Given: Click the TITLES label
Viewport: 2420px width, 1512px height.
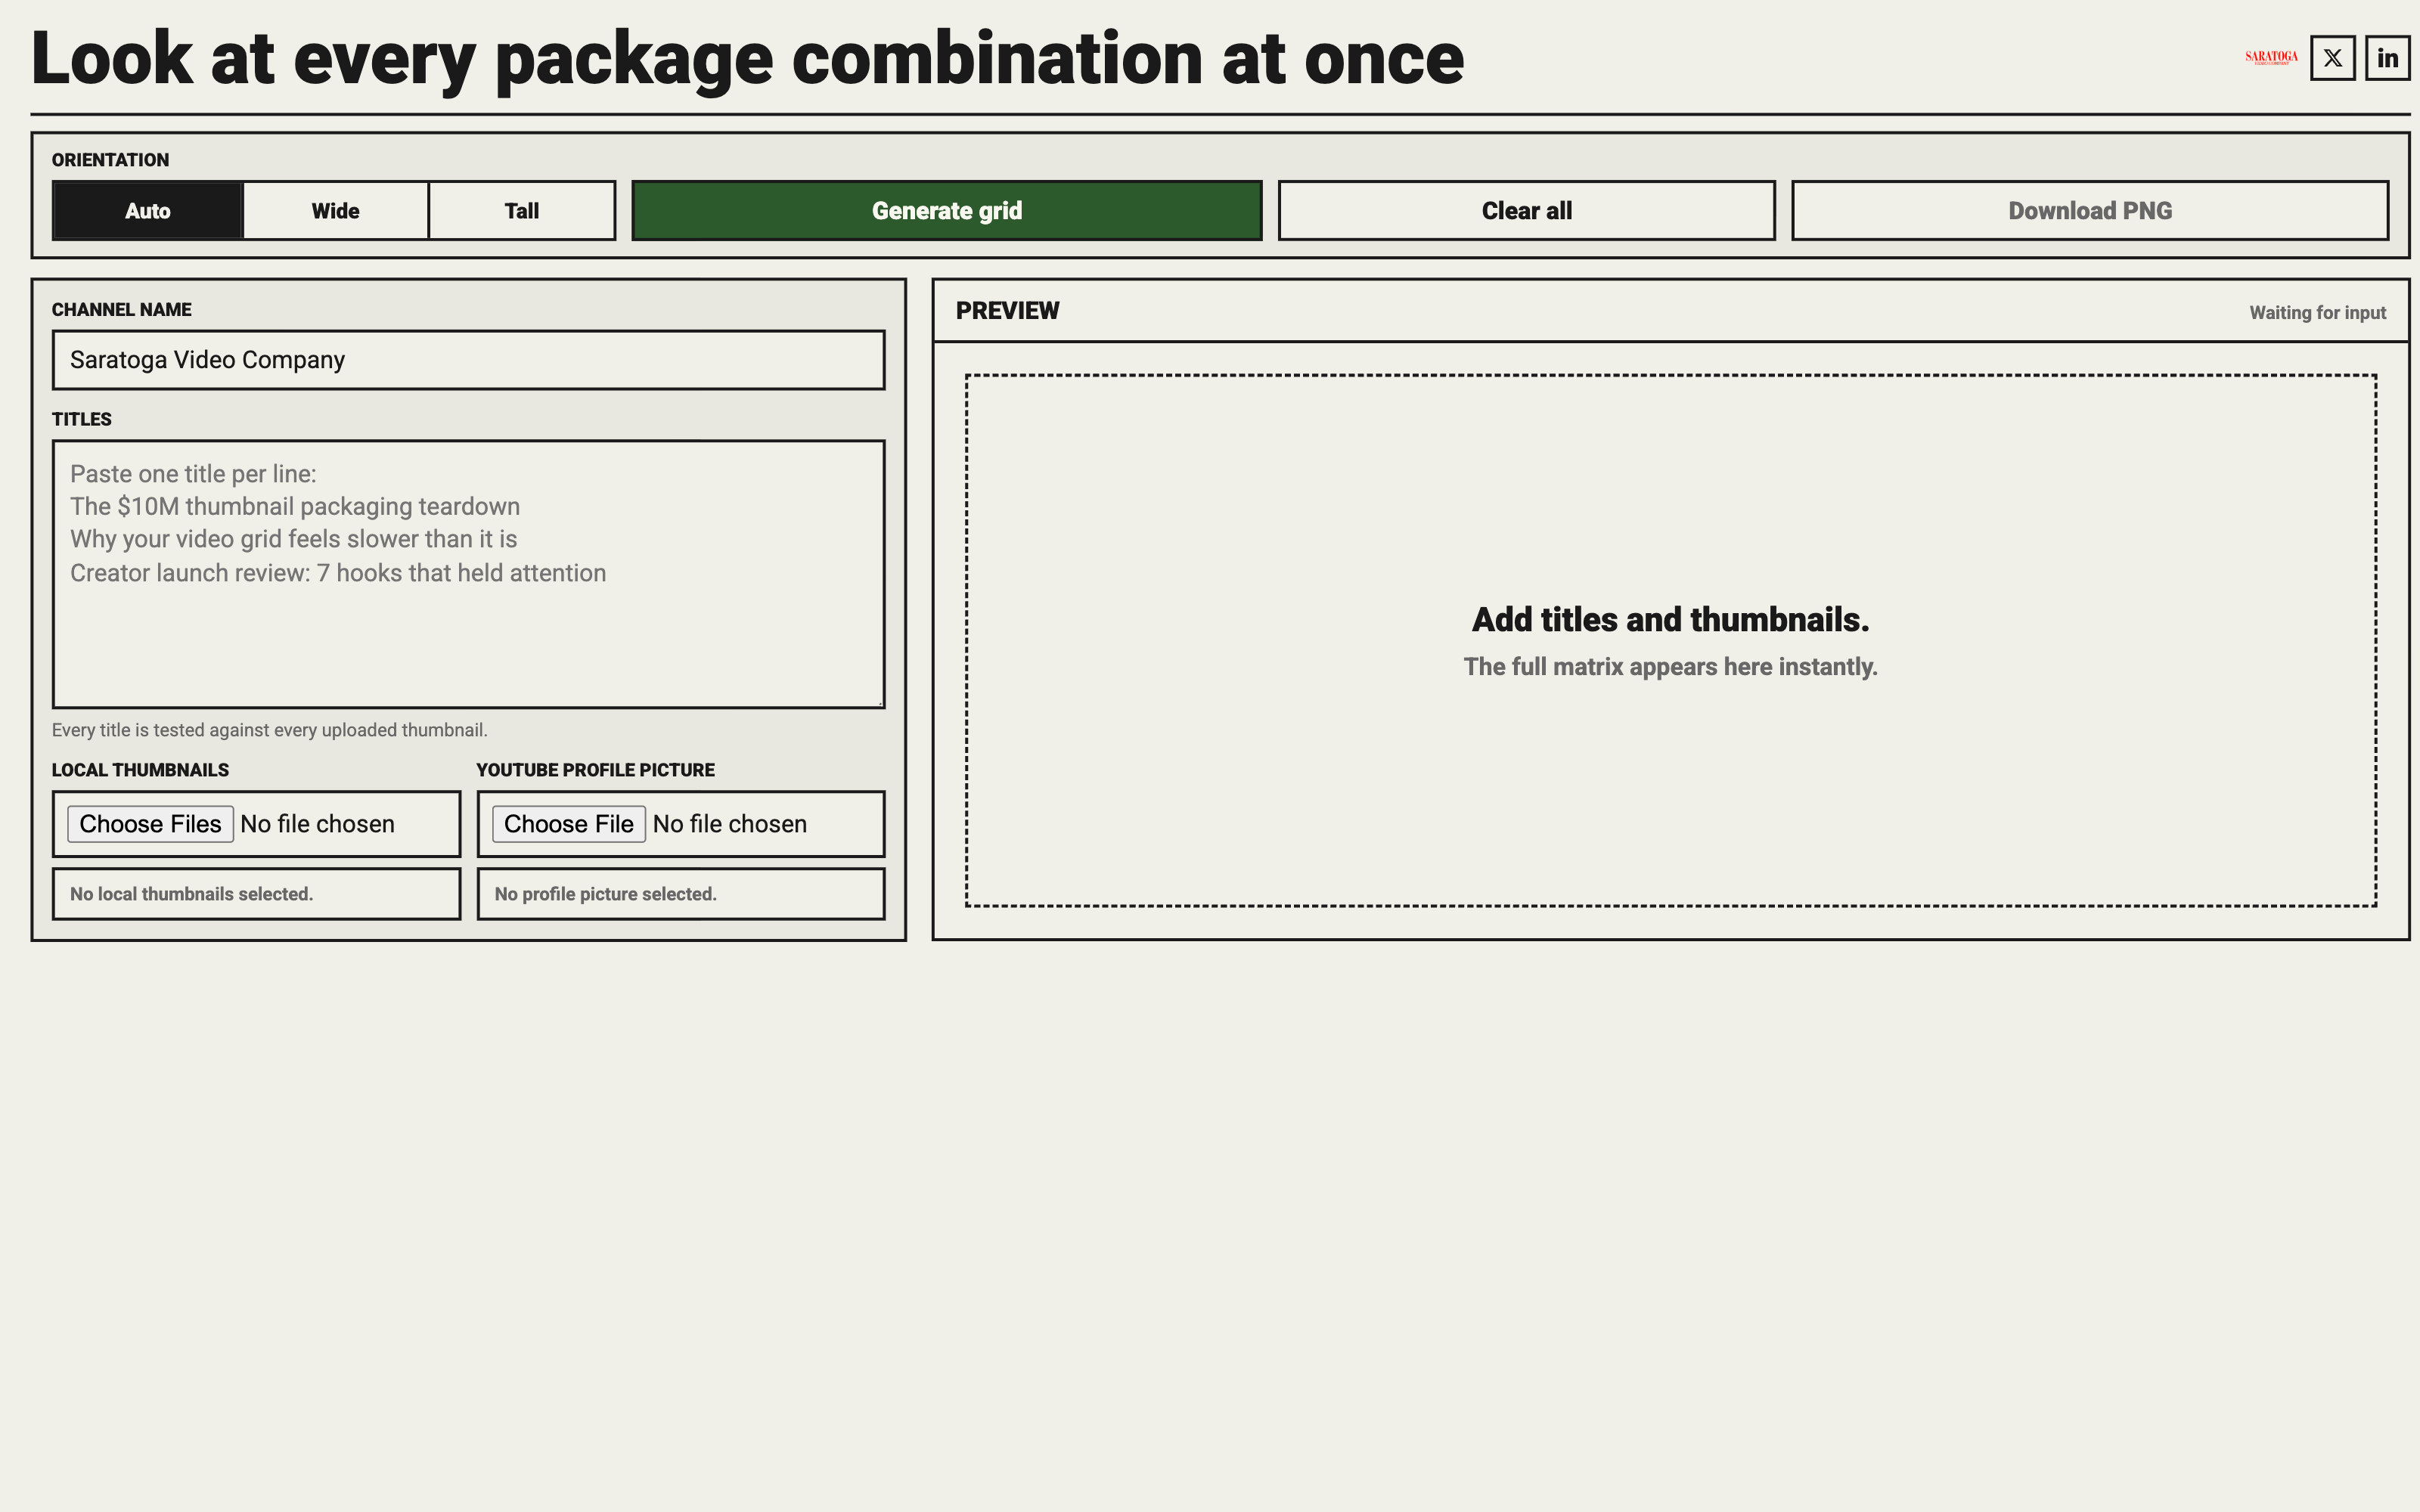Looking at the screenshot, I should (x=82, y=419).
